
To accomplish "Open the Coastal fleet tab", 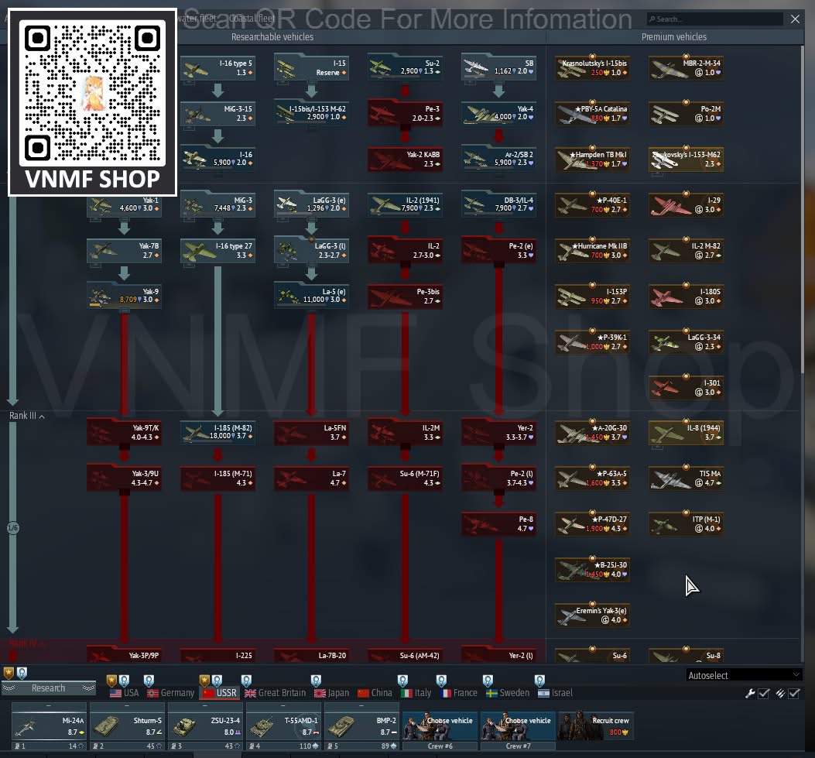I will (252, 19).
